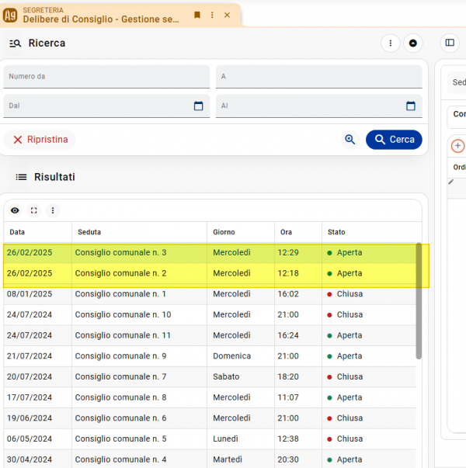Image resolution: width=466 pixels, height=468 pixels.
Task: Open the tab's three-dot options menu
Action: point(212,15)
